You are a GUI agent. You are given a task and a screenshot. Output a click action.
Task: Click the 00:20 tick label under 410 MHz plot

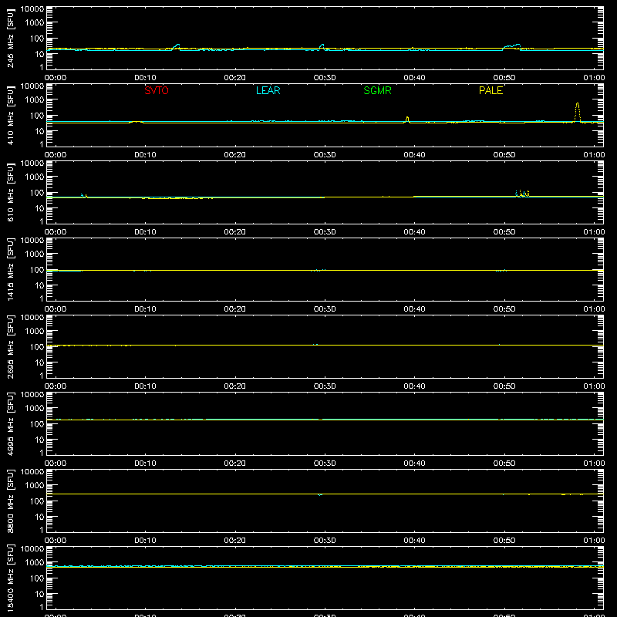235,155
